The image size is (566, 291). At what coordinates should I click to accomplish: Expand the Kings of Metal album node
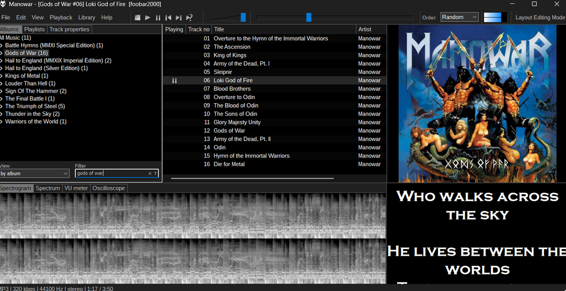click(2, 76)
